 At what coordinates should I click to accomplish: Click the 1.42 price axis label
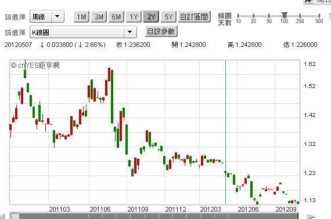pyautogui.click(x=310, y=115)
